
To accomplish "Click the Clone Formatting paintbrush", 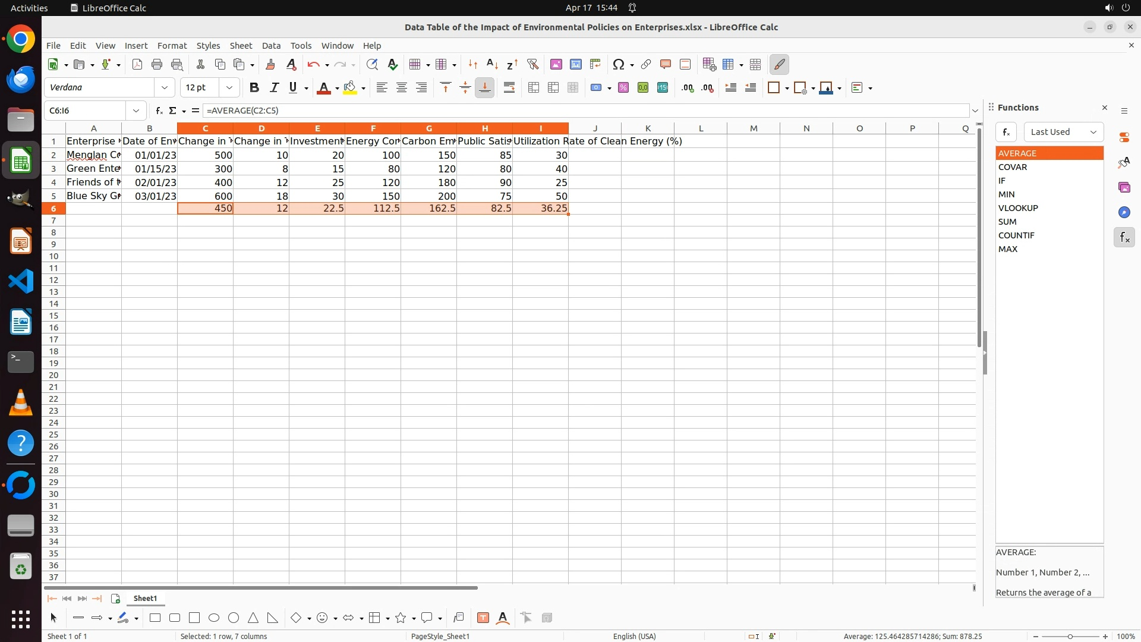I will (270, 64).
